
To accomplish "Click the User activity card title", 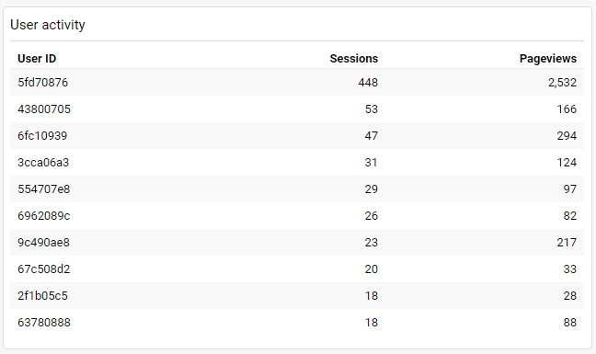I will pyautogui.click(x=48, y=25).
